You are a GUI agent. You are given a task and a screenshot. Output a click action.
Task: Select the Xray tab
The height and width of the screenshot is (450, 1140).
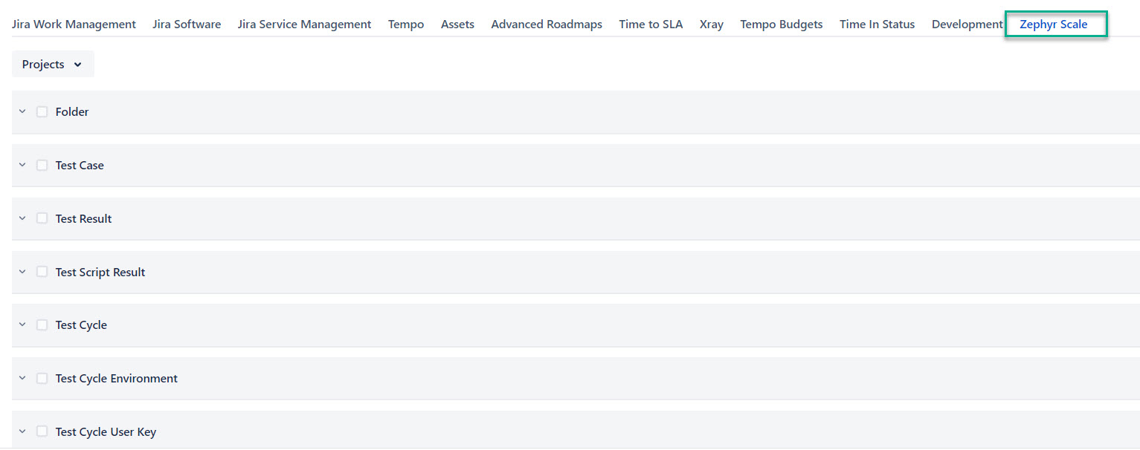coord(712,25)
